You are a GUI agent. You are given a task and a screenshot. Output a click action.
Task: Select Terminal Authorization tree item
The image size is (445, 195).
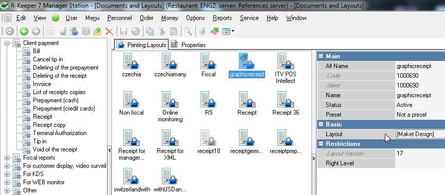click(x=60, y=134)
